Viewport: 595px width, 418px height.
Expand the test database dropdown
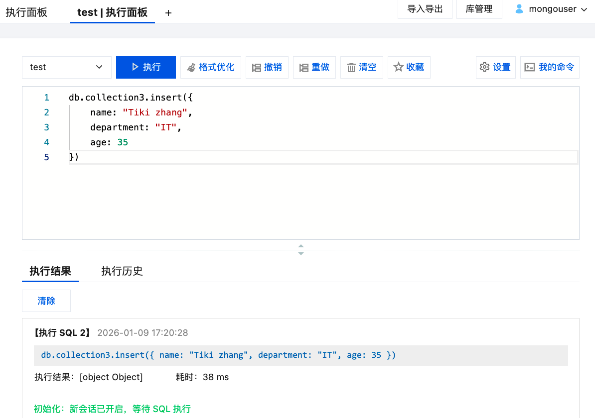coord(99,67)
